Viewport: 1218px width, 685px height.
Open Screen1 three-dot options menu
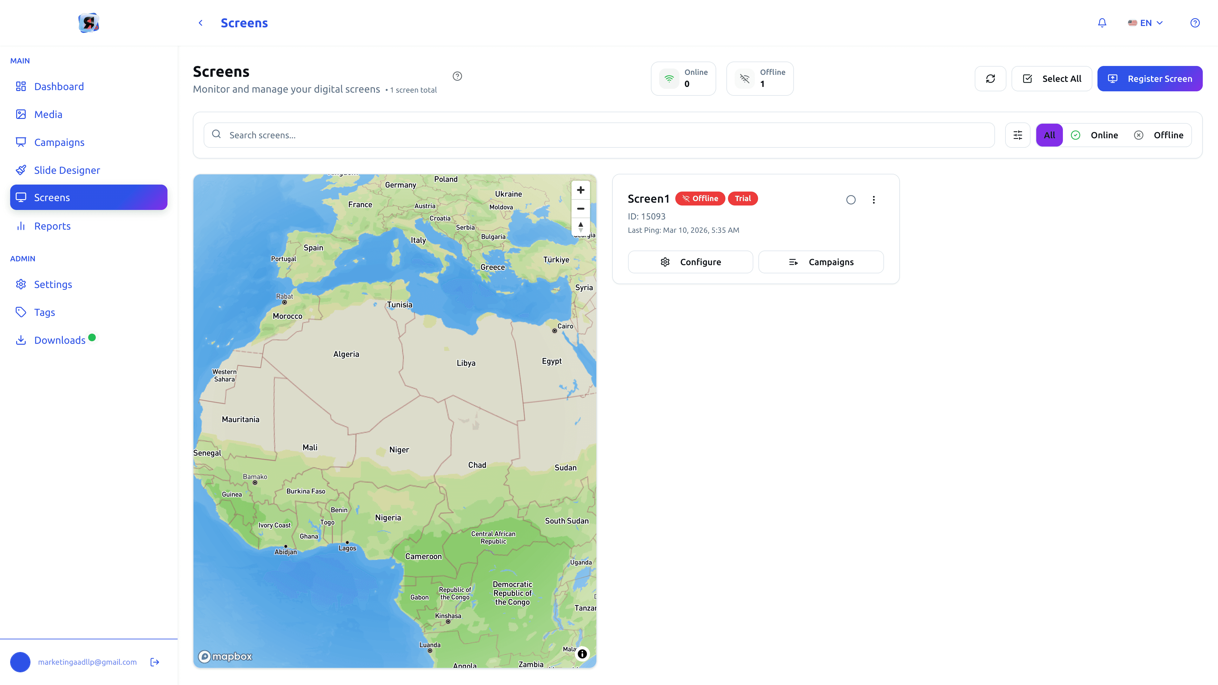(x=873, y=199)
